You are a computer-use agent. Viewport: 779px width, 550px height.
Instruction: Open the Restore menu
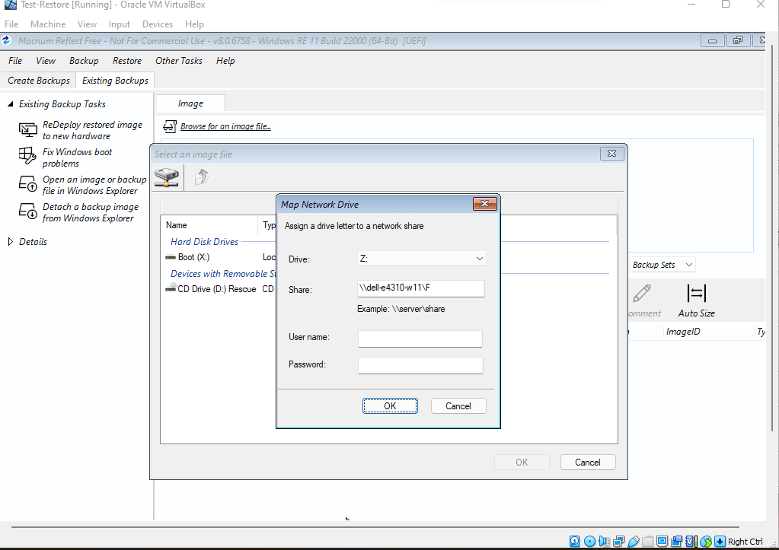pyautogui.click(x=127, y=61)
